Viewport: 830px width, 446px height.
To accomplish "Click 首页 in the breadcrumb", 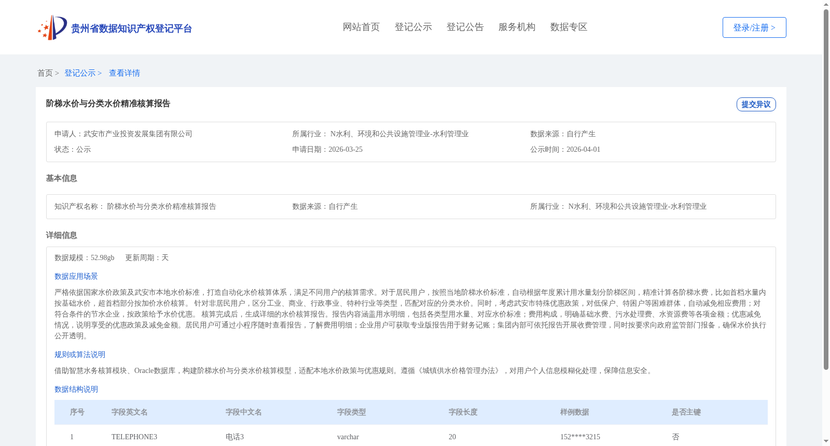I will (45, 73).
